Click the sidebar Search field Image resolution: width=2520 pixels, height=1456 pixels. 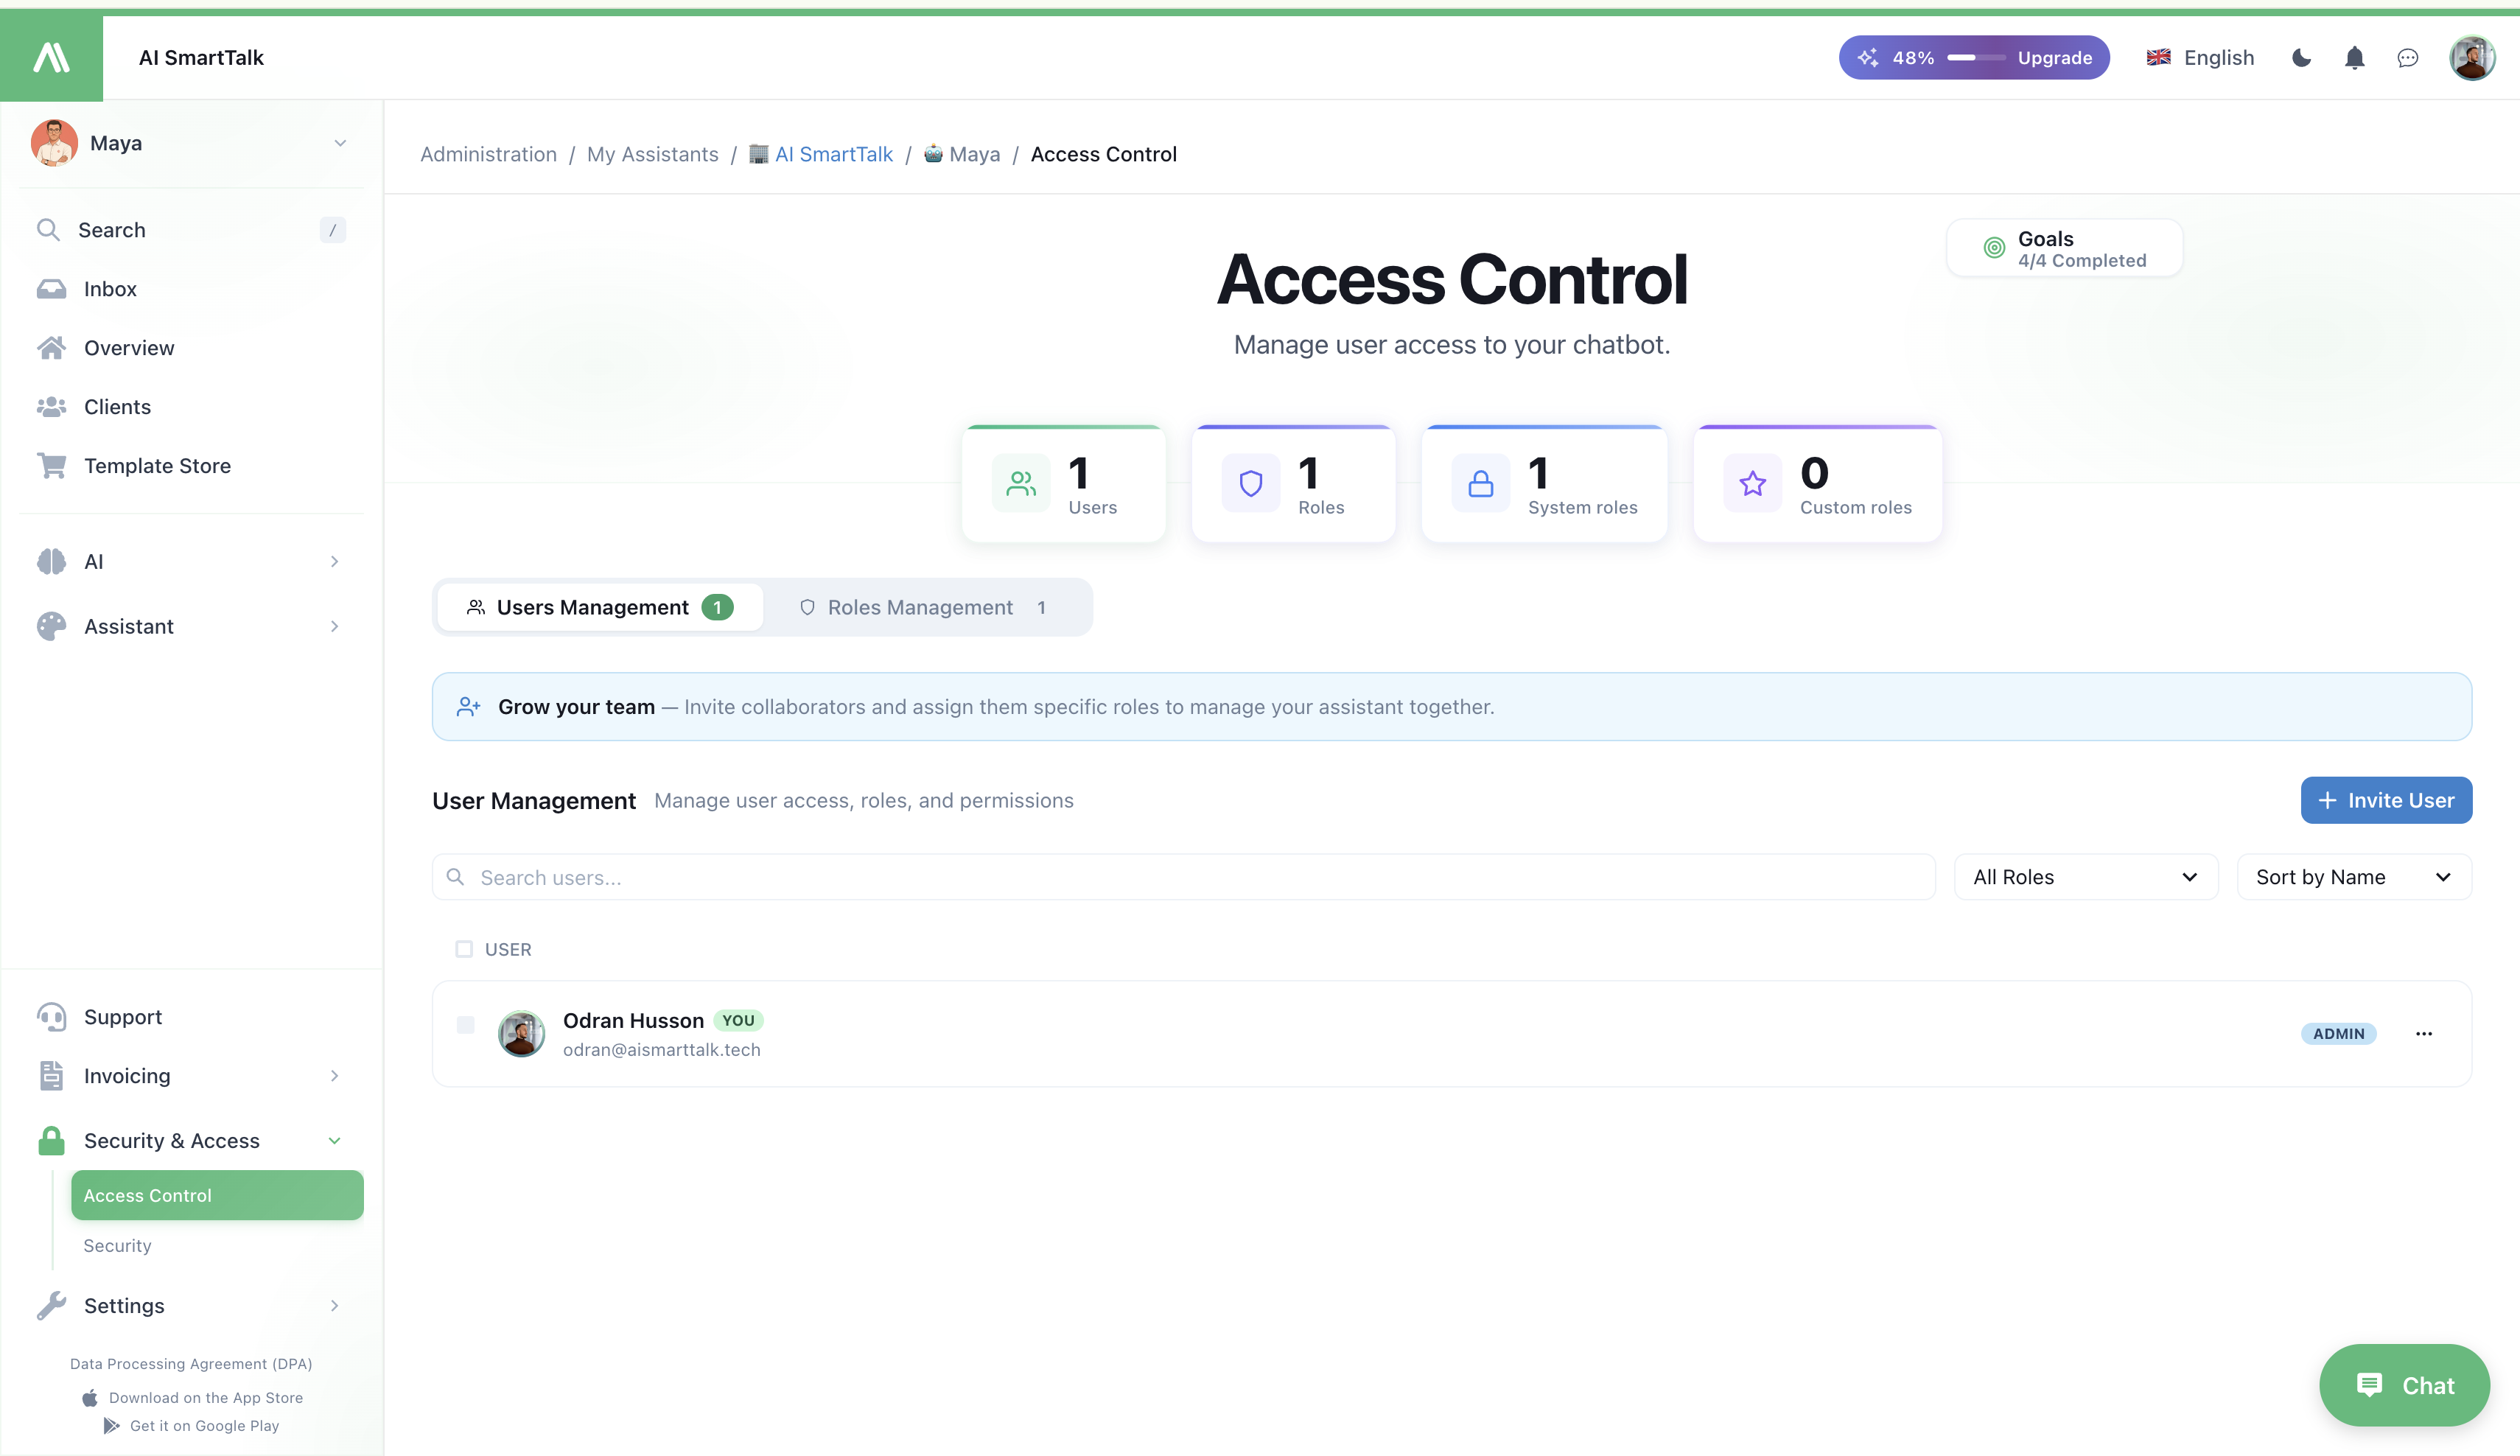tap(190, 230)
